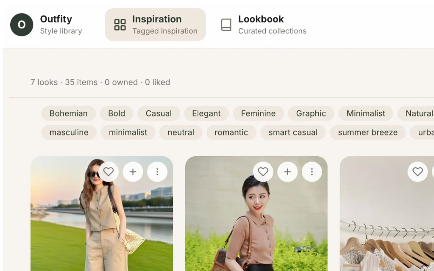The width and height of the screenshot is (434, 271).
Task: Filter looks by the Elegant tag
Action: (x=206, y=113)
